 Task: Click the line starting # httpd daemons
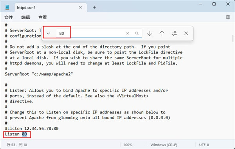[x=91, y=63]
